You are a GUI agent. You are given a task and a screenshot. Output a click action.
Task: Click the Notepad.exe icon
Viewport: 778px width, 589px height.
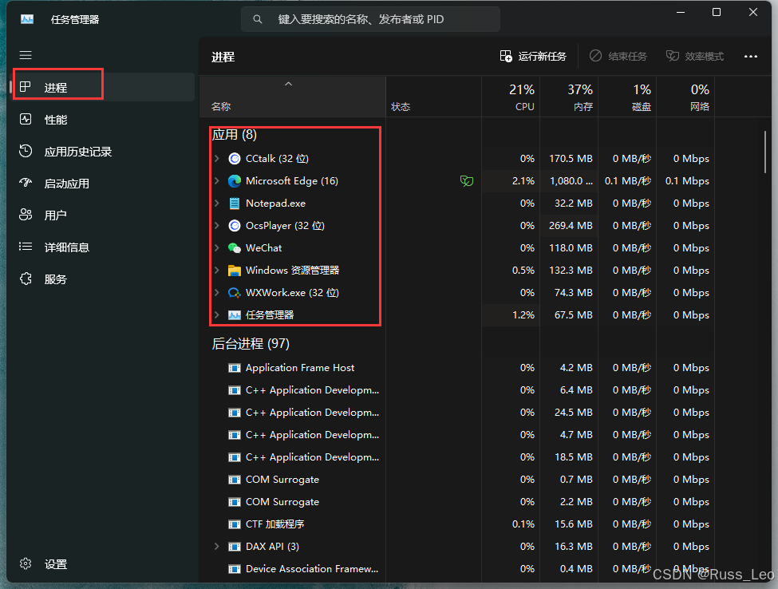tap(234, 204)
